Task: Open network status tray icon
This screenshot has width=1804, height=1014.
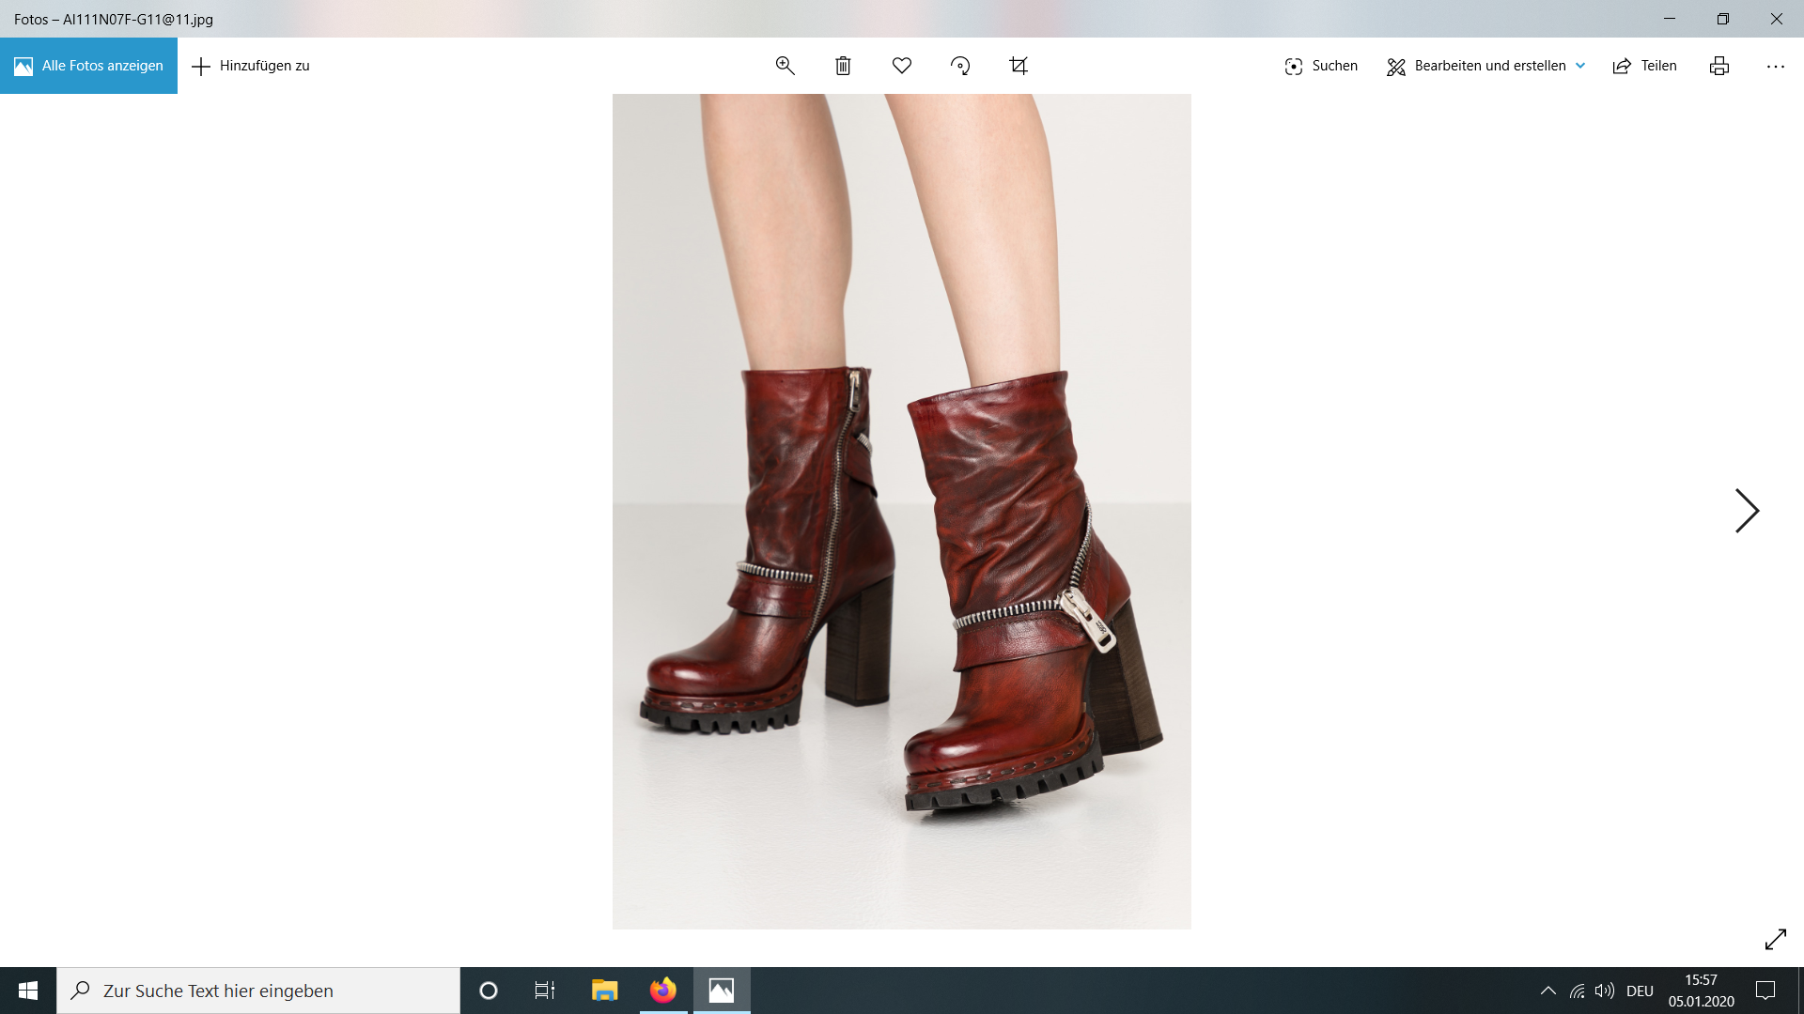Action: pos(1578,991)
